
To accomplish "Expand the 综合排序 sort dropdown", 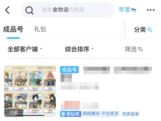I will click(79, 49).
